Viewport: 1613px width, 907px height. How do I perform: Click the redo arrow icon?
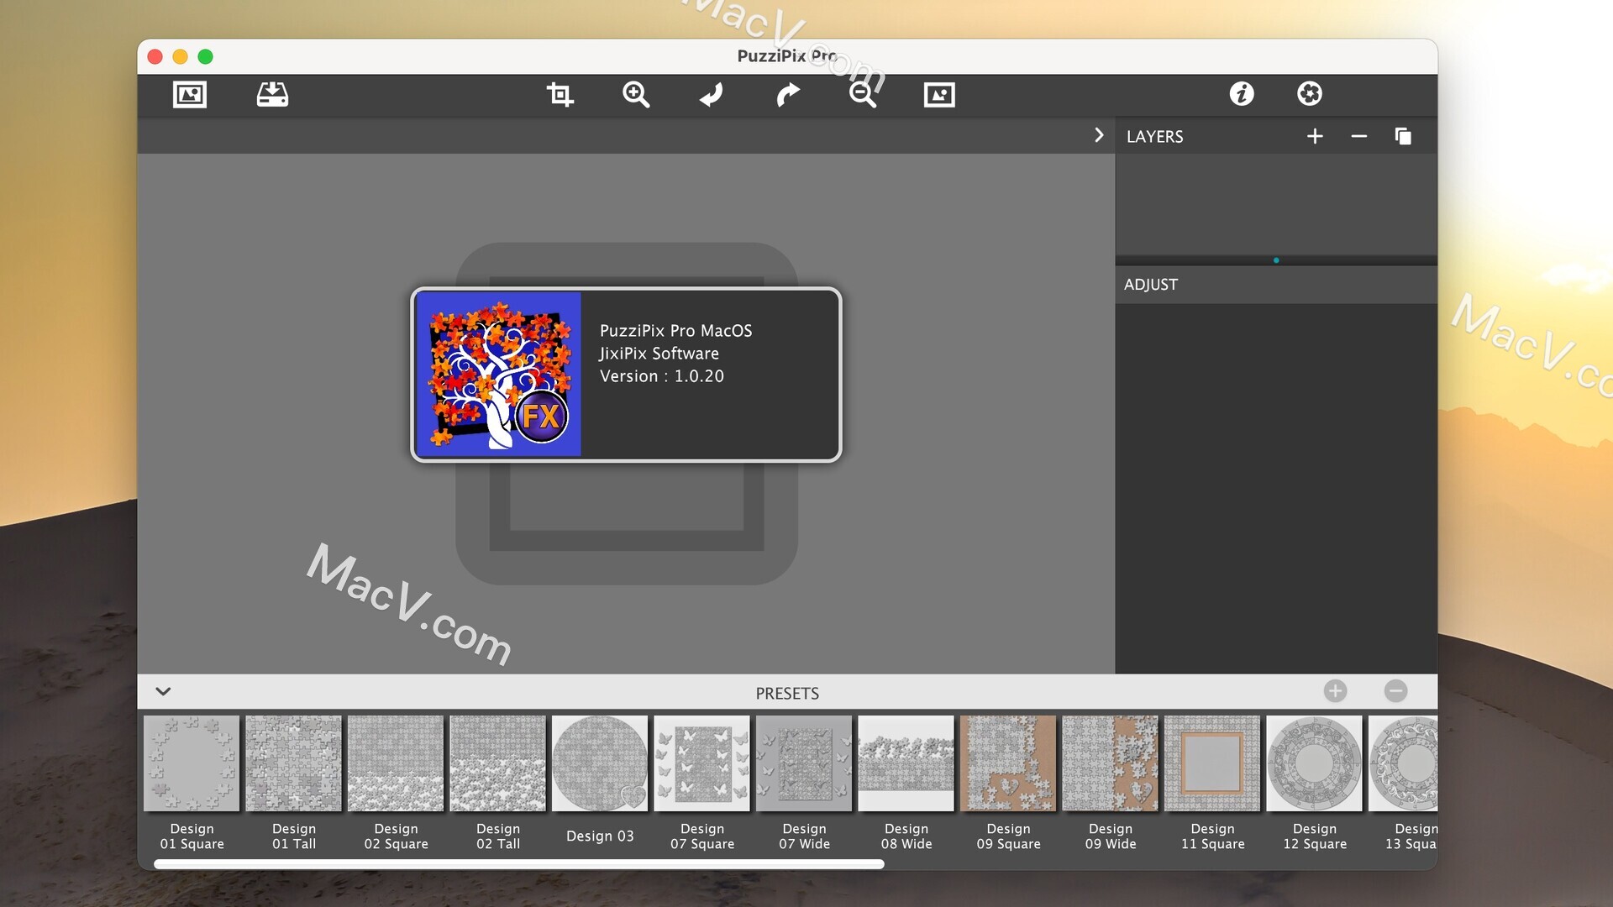pyautogui.click(x=787, y=94)
